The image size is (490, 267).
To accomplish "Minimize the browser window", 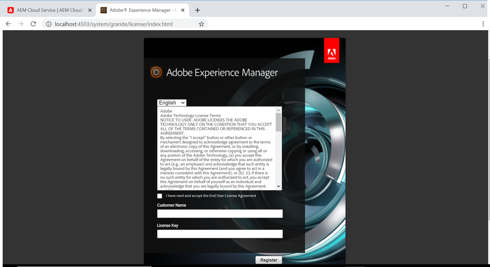I will coord(447,6).
